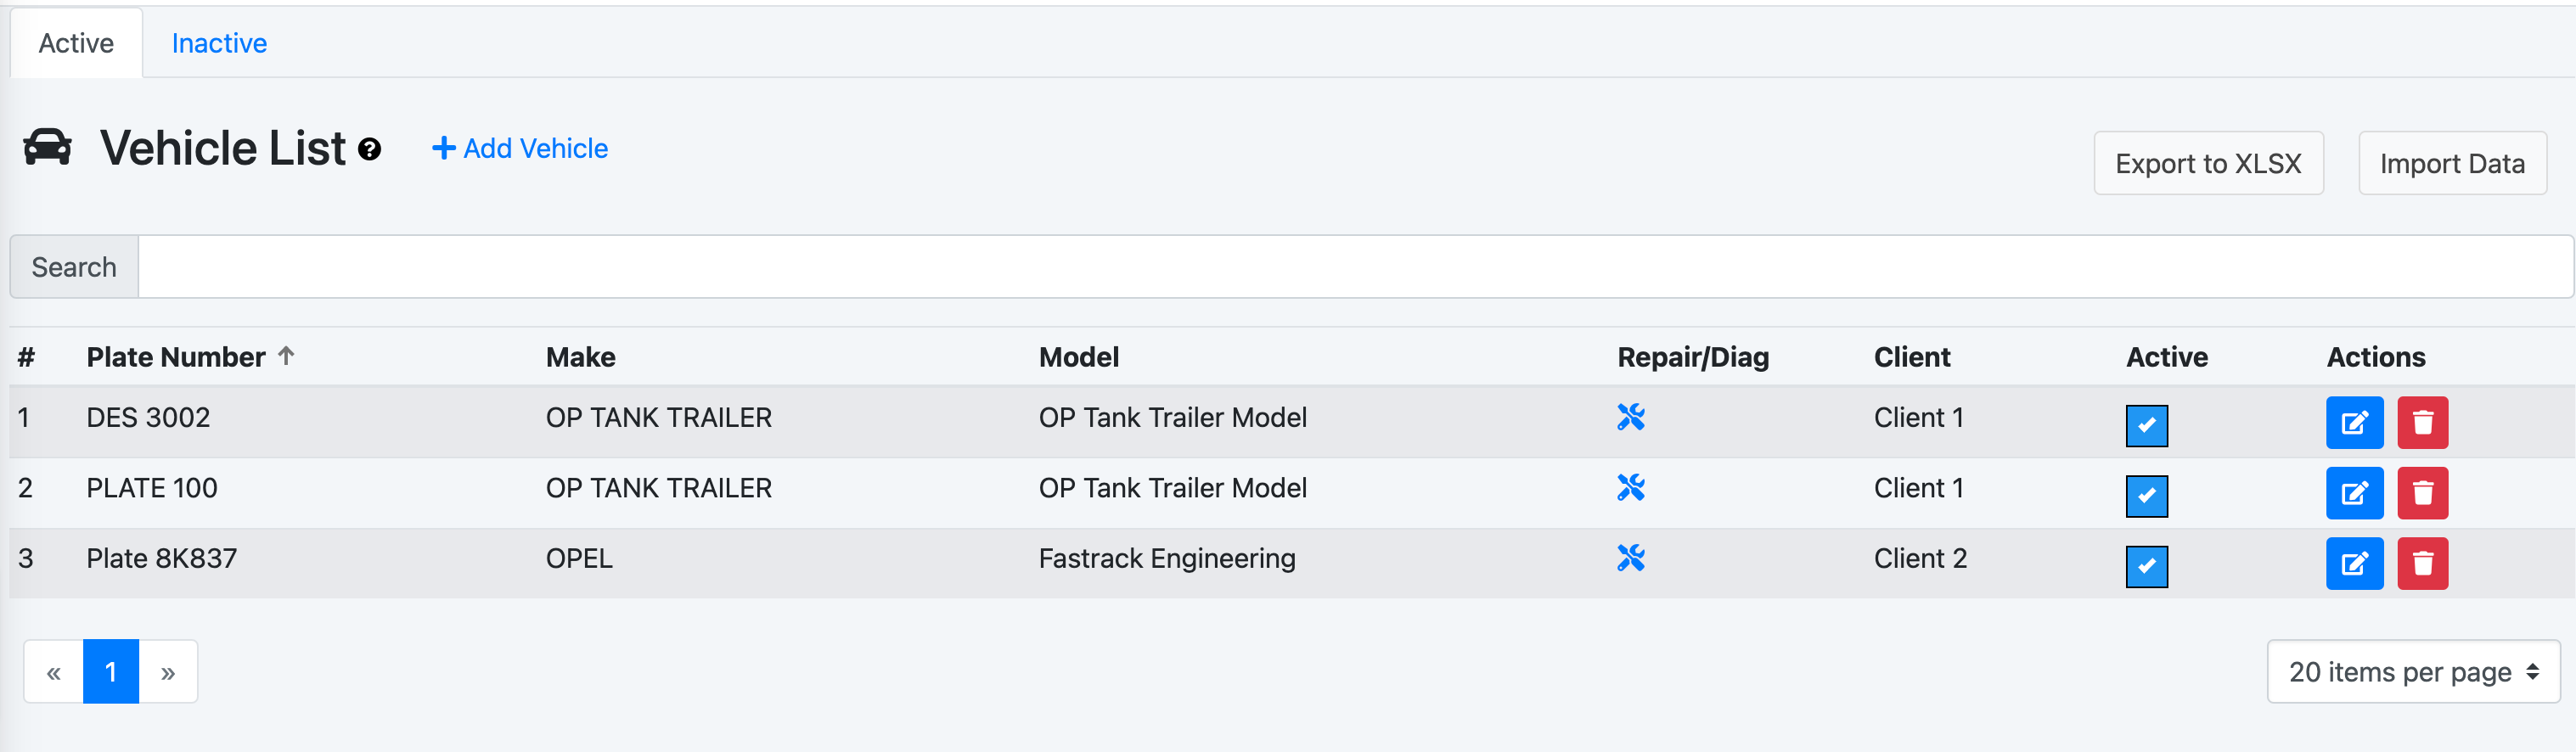Click the car icon beside Vehicle List

(47, 147)
